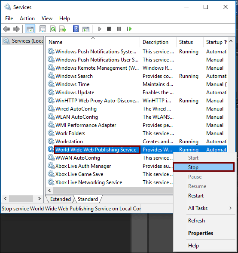238x253 pixels.
Task: Click gear icon beside WLAN AutoConfig
Action: tap(51, 117)
